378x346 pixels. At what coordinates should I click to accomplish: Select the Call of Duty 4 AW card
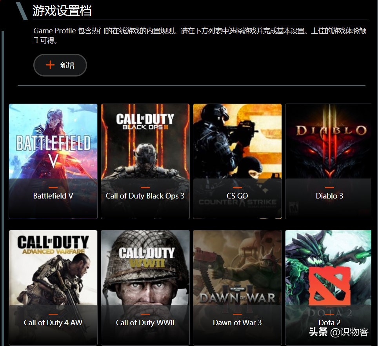[53, 288]
